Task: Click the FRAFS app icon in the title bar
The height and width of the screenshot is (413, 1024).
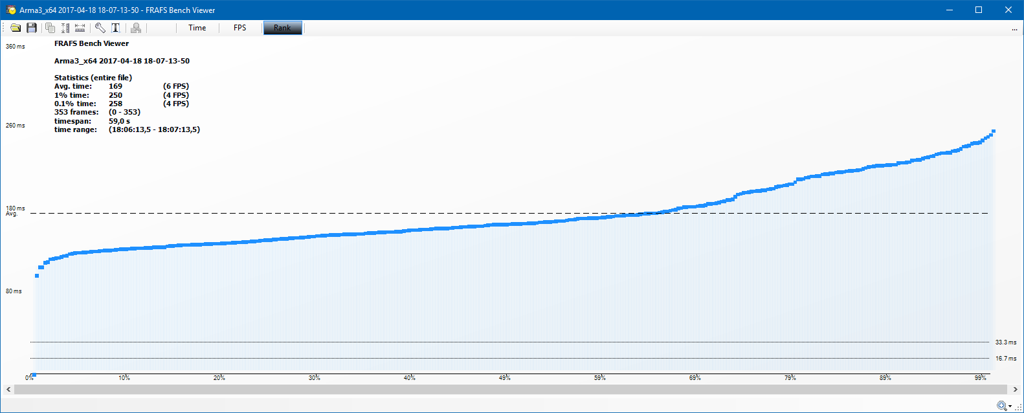Action: pos(11,10)
